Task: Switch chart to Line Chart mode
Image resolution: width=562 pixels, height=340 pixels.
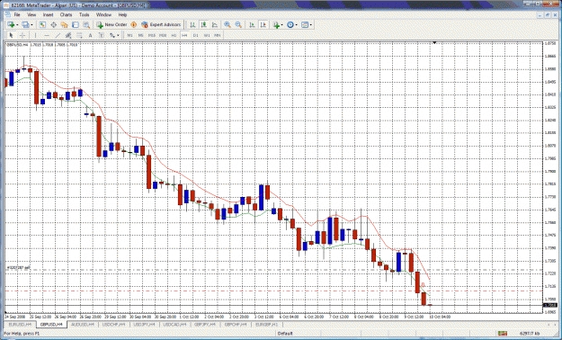Action: (215, 25)
